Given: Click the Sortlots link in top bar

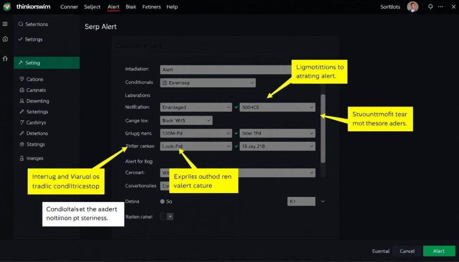Looking at the screenshot, I should click(x=390, y=7).
